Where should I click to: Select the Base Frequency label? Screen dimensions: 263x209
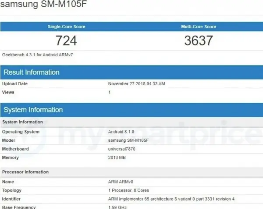19,207
